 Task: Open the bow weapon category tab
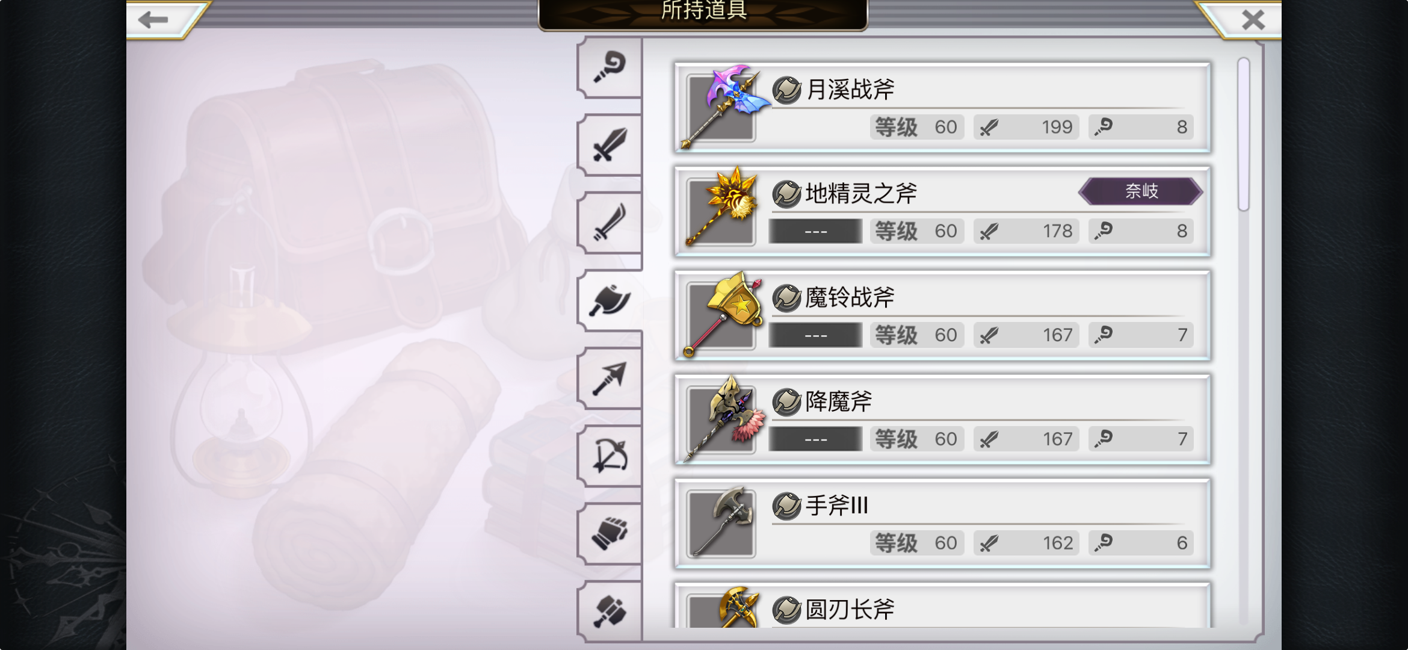[609, 456]
